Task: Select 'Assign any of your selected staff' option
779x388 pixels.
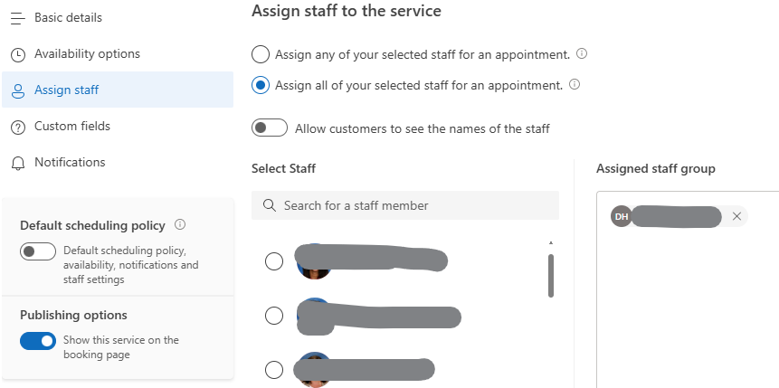Action: click(261, 54)
